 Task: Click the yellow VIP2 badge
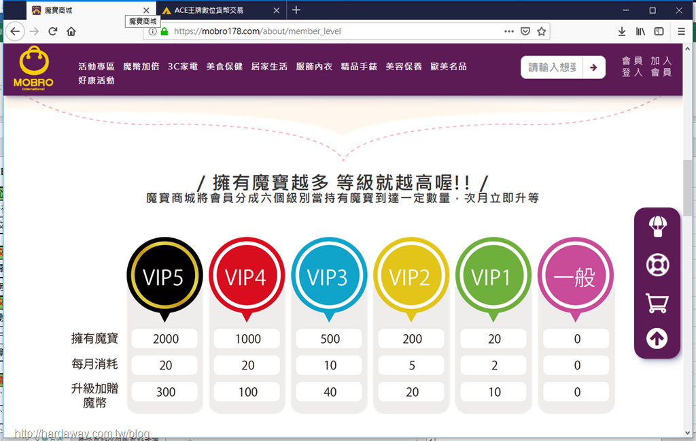pos(411,276)
